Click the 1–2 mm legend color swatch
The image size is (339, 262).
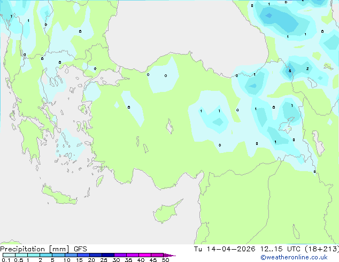click(34, 255)
